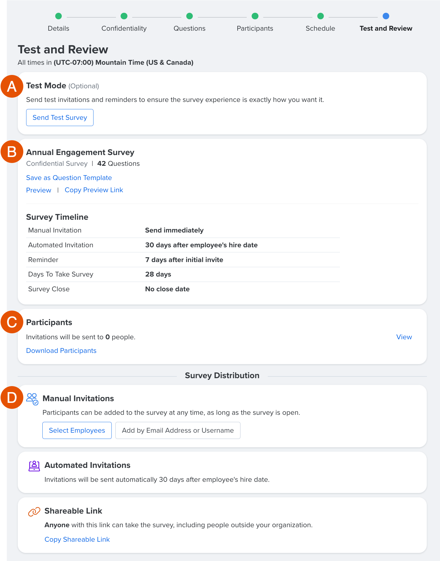Click the orange A marker badge
The width and height of the screenshot is (440, 561).
point(12,86)
